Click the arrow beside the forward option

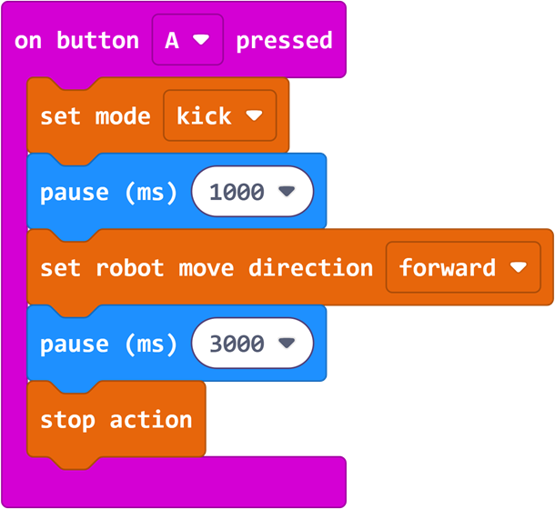click(519, 268)
